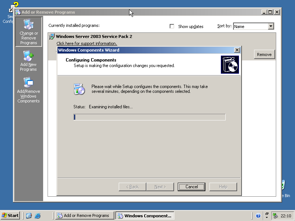Click the help question mark tray icon
Viewport: 295px width, 221px height.
[x=258, y=216]
